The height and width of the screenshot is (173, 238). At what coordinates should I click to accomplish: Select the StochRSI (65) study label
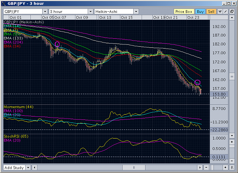[x=16, y=136]
